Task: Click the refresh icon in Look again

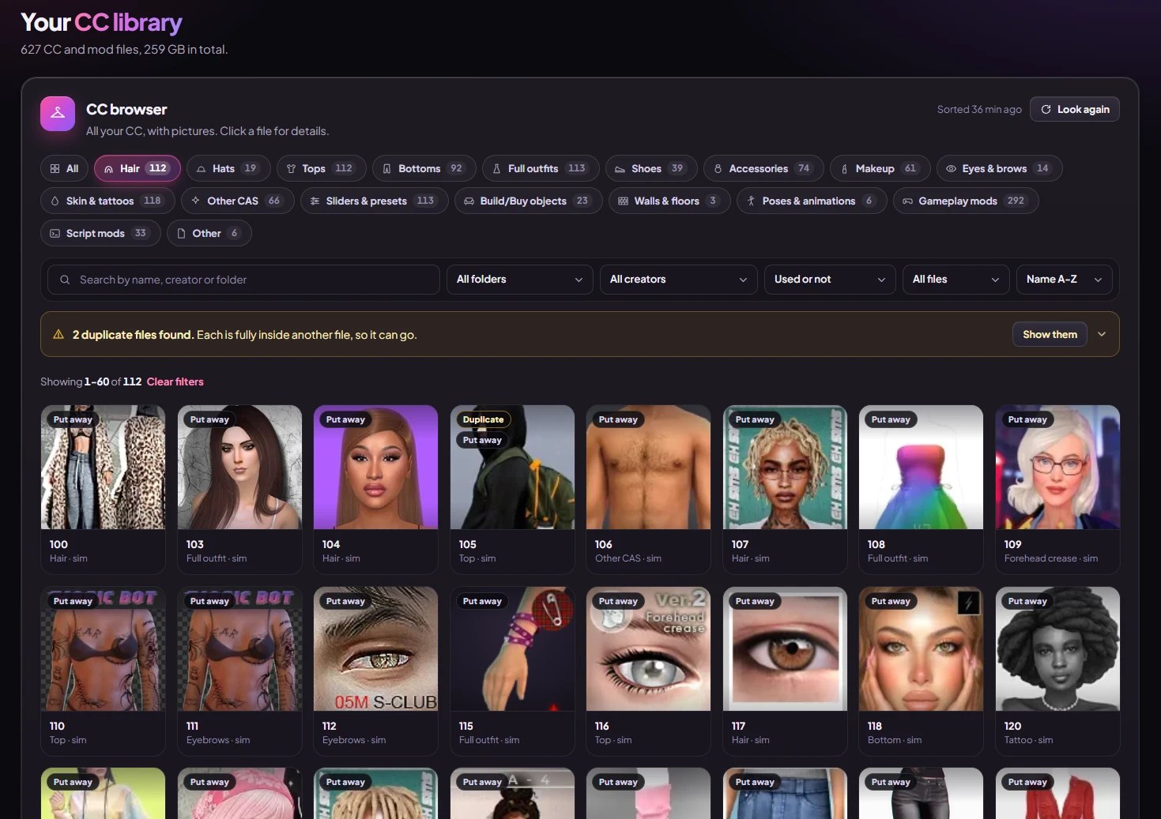Action: pyautogui.click(x=1046, y=110)
